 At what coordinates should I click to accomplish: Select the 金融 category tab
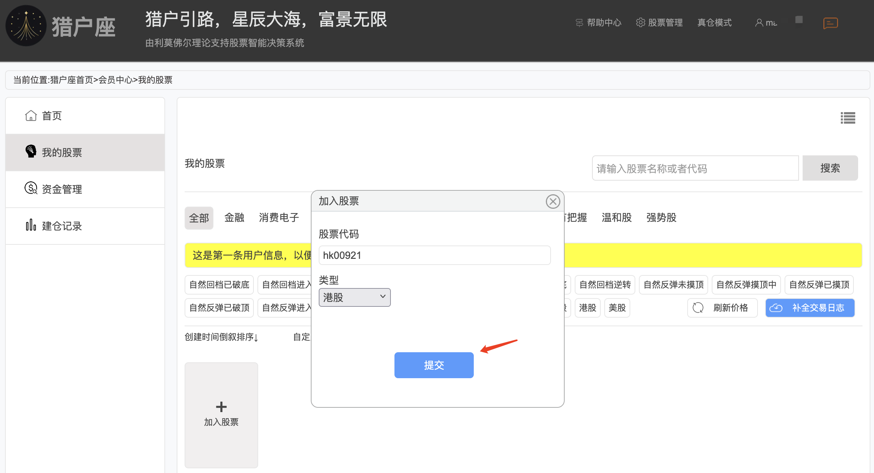tap(234, 218)
